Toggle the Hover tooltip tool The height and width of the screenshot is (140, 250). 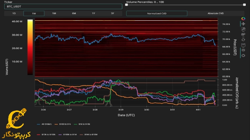click(243, 50)
